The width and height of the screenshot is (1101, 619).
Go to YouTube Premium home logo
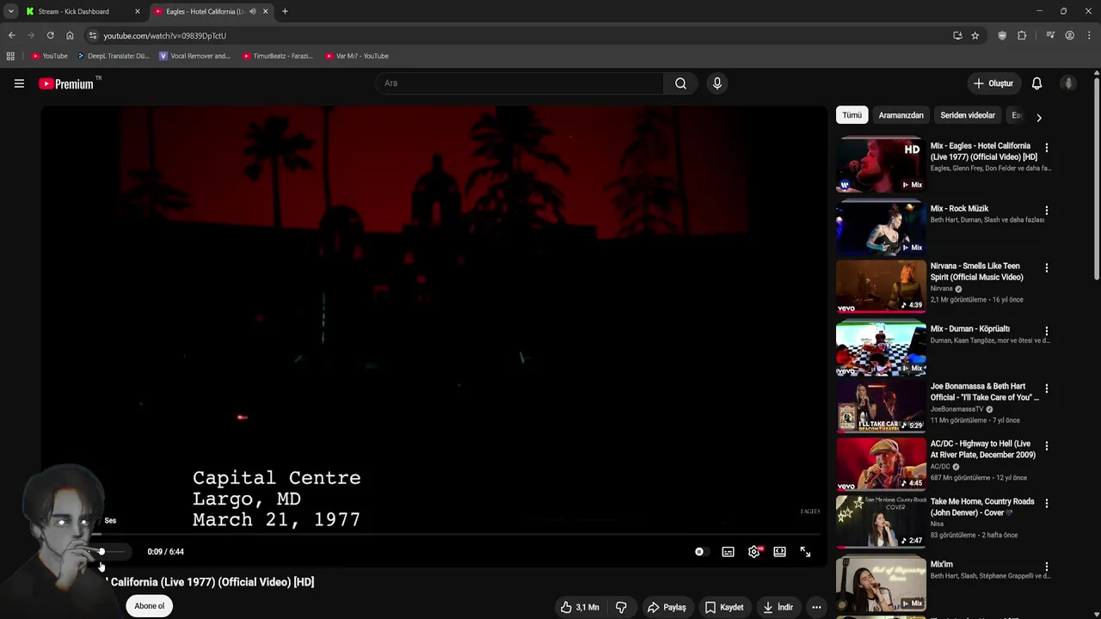click(66, 83)
